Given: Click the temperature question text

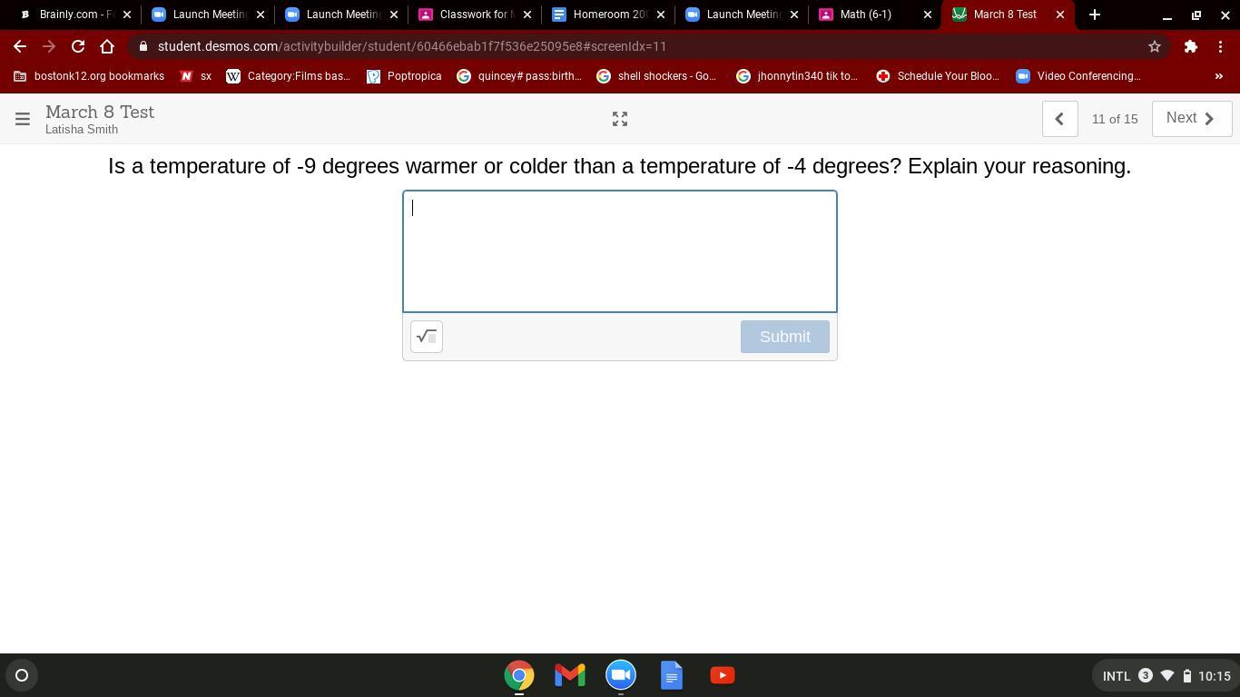Looking at the screenshot, I should click(620, 166).
